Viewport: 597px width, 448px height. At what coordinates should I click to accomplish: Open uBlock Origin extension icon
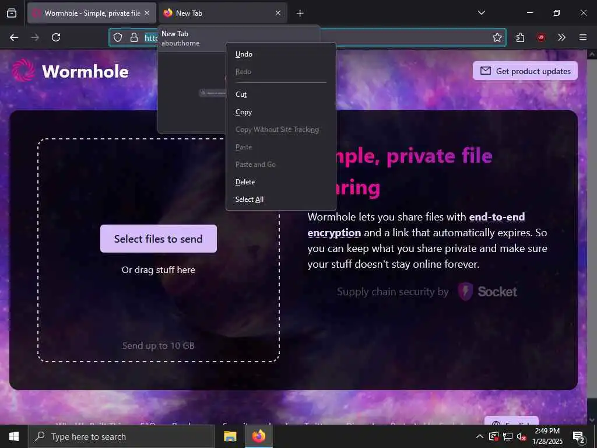point(540,37)
